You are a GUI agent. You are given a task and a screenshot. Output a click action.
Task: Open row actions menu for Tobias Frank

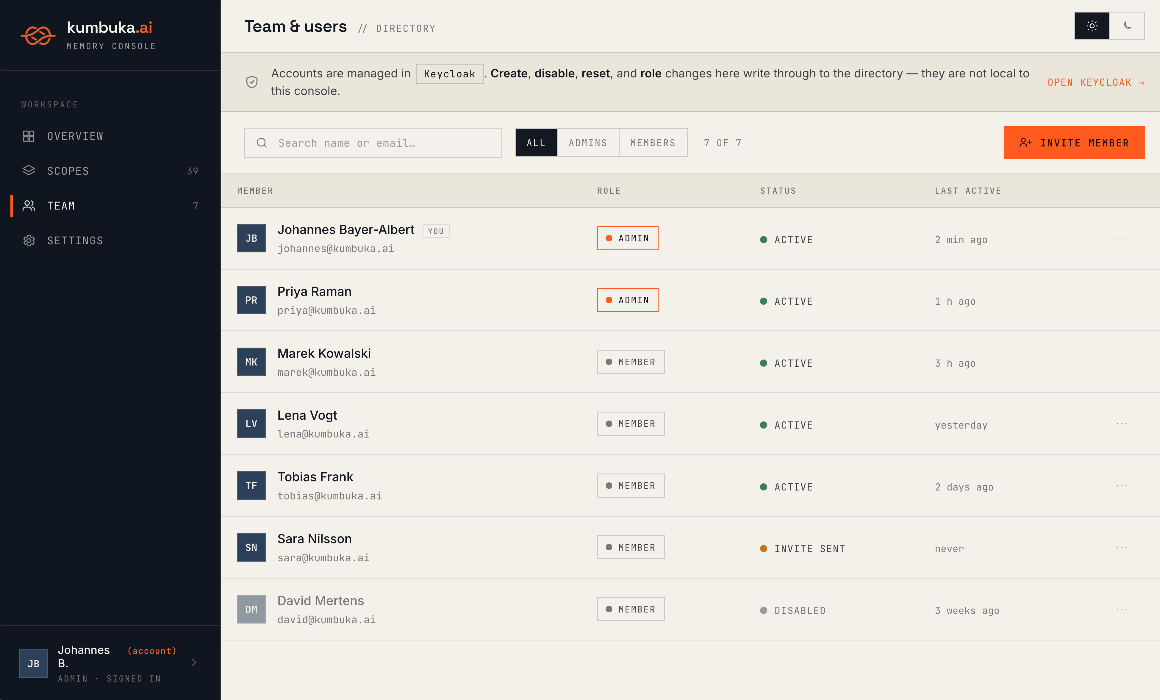1122,485
